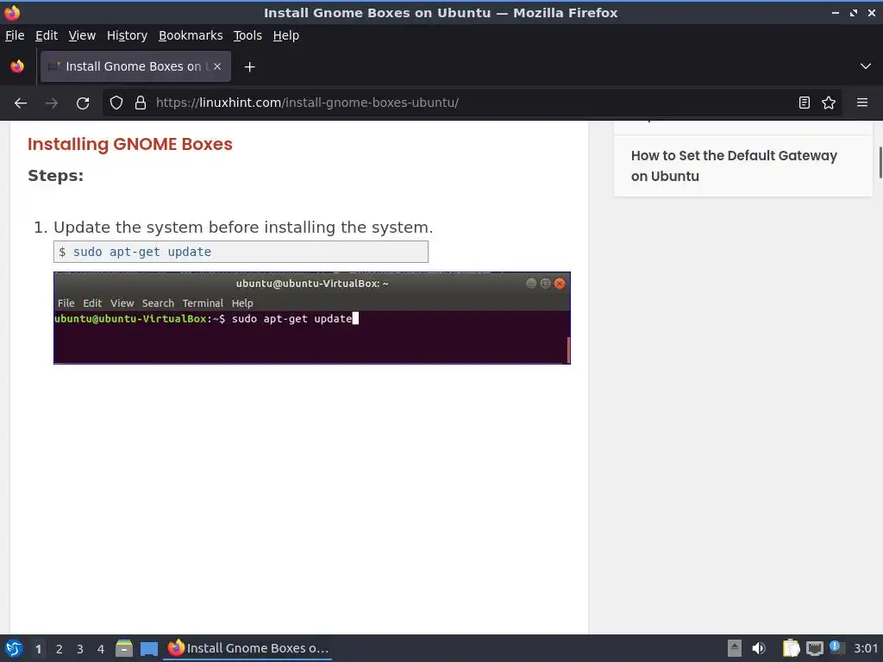Switch to workspace 2

[59, 648]
